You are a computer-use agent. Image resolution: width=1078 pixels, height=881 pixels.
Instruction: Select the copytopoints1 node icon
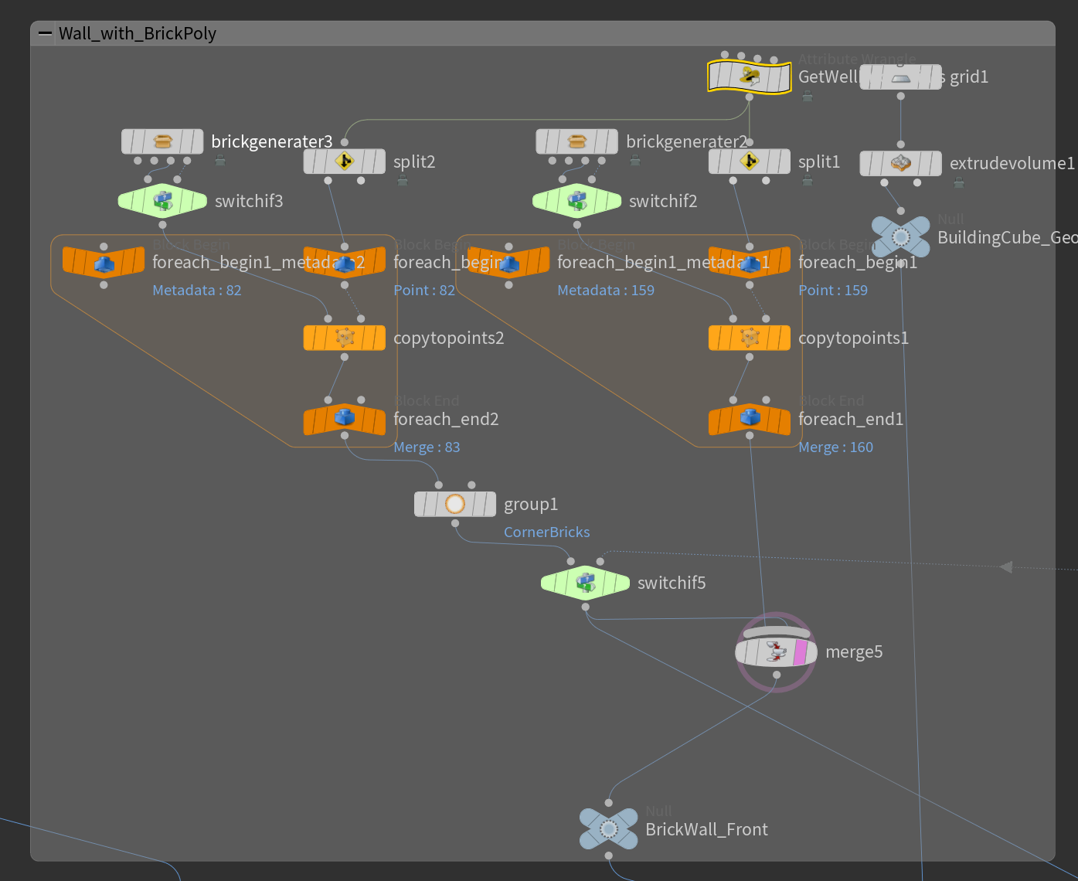[x=750, y=338]
